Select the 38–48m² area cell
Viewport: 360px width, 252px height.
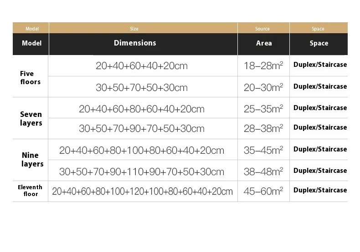[x=263, y=172]
